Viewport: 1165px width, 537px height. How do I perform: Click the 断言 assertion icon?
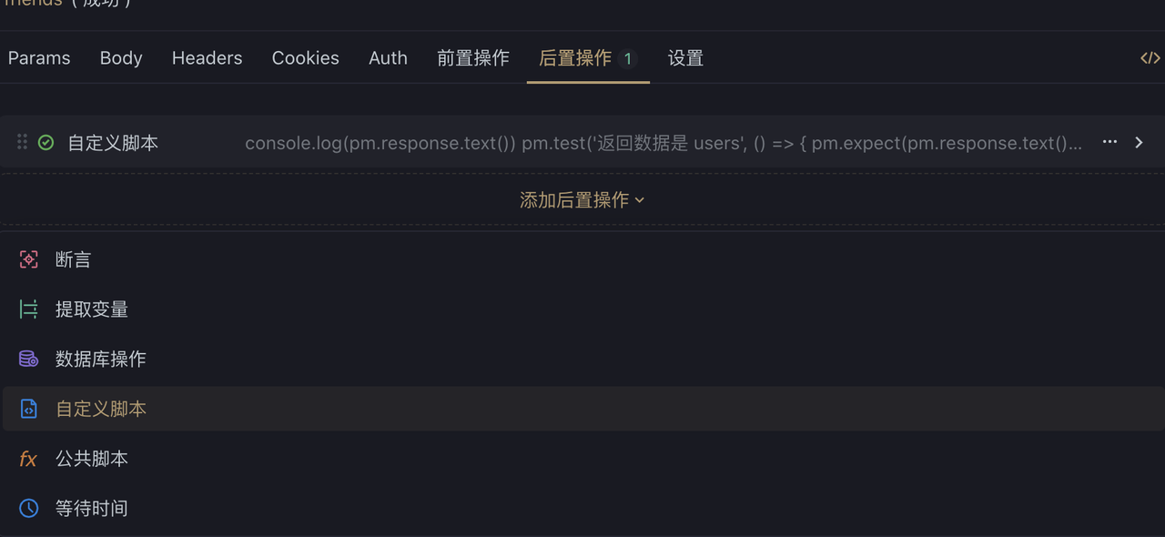tap(29, 259)
